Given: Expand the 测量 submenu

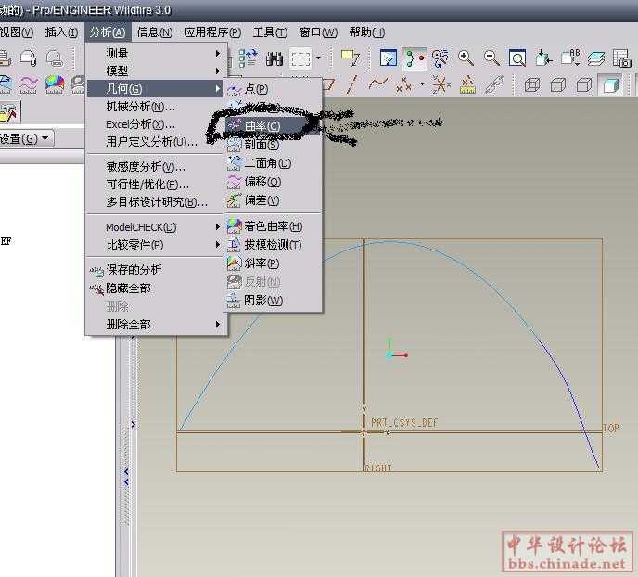Looking at the screenshot, I should click(156, 53).
